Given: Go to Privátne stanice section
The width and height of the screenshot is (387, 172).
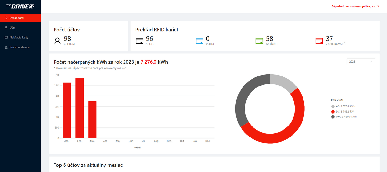Looking at the screenshot, I should [20, 47].
